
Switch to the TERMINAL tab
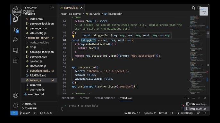126,98
